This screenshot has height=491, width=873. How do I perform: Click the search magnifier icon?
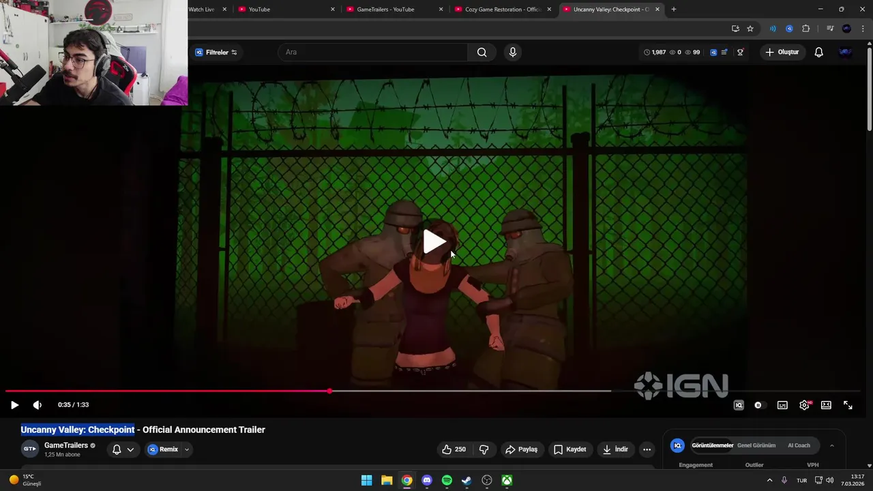pos(482,53)
